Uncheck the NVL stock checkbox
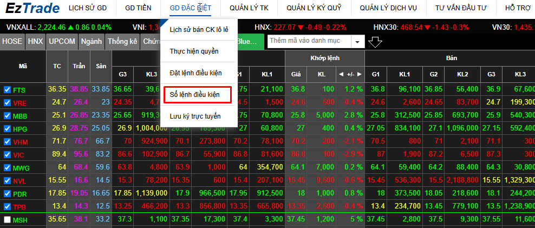Viewport: 535px width, 228px height. tap(7, 180)
